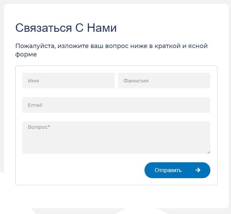
Task: Click the 'Вопрос*' placeholder text
Action: point(39,127)
